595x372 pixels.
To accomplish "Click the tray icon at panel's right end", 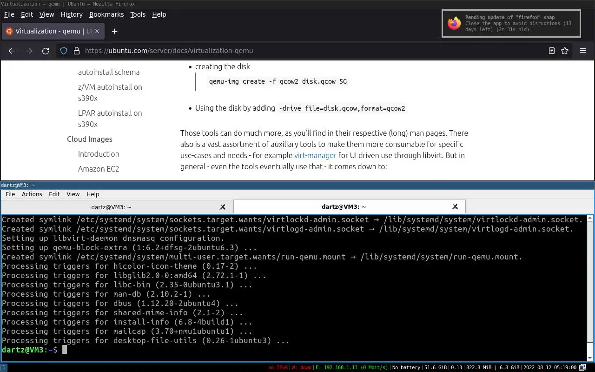I will [582, 367].
